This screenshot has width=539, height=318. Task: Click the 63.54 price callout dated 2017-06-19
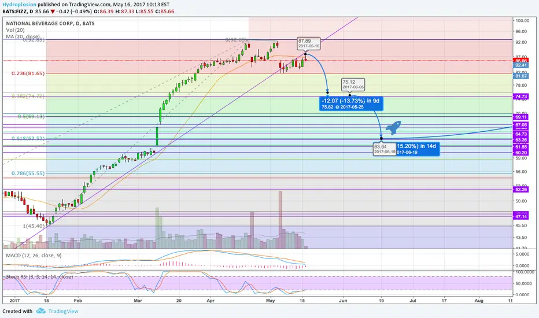click(385, 149)
